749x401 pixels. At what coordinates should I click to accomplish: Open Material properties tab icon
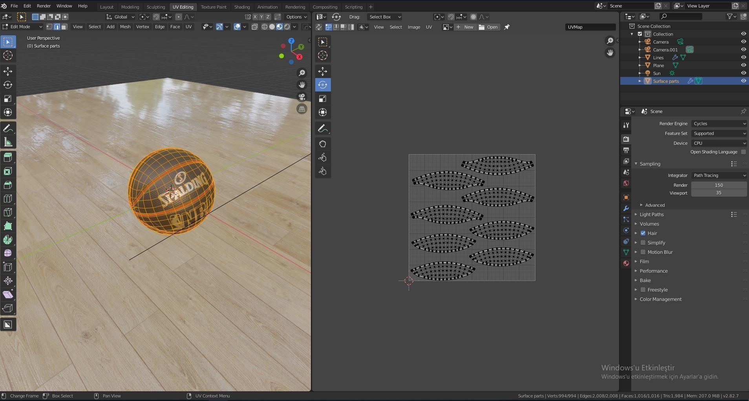point(626,263)
